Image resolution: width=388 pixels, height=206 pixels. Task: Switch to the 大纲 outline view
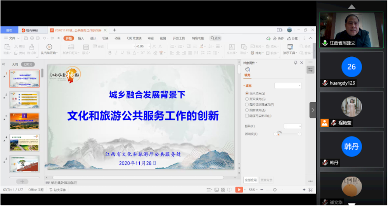point(15,64)
